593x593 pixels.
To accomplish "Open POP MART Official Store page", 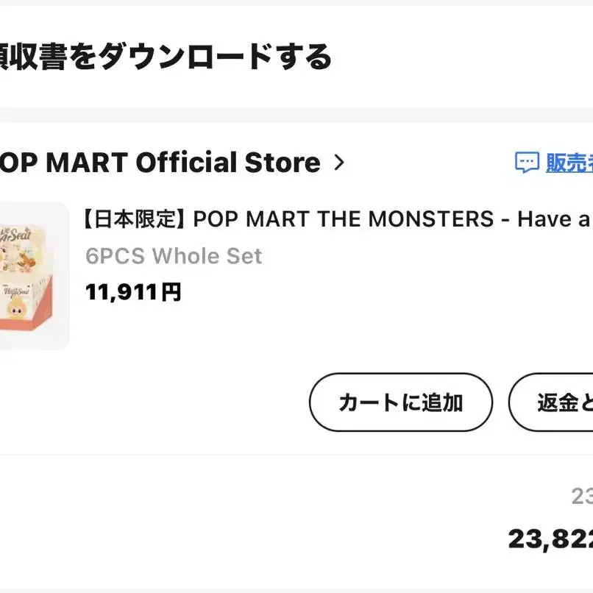I will pyautogui.click(x=160, y=163).
